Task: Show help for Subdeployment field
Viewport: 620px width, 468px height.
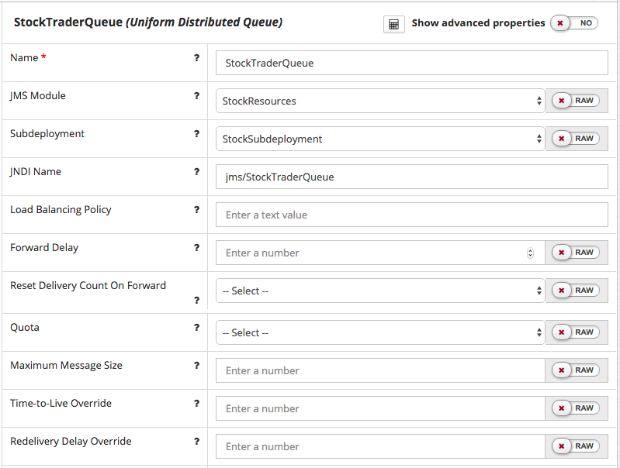Action: (x=196, y=134)
